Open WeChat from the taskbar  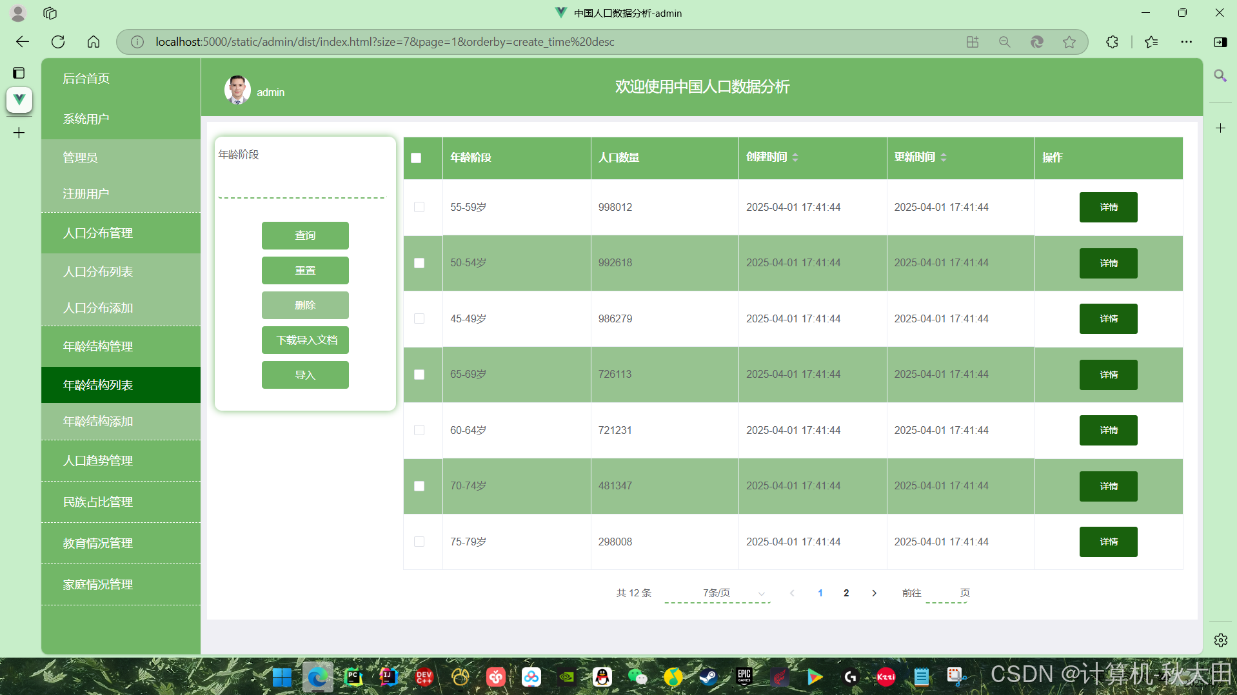(638, 677)
